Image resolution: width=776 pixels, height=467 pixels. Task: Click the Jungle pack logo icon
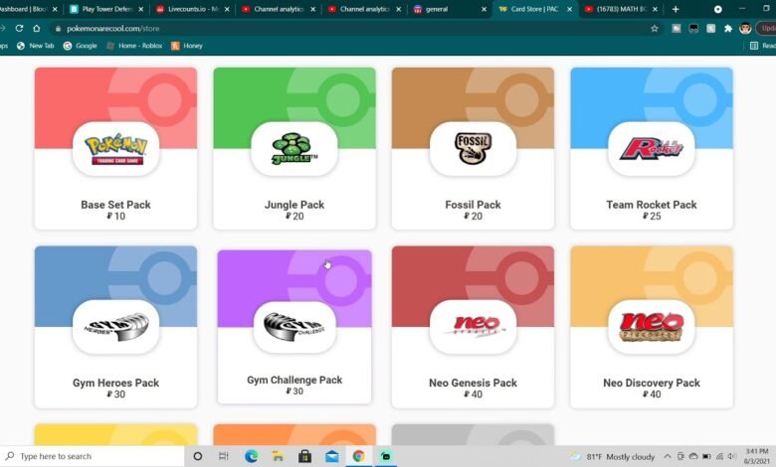tap(294, 149)
